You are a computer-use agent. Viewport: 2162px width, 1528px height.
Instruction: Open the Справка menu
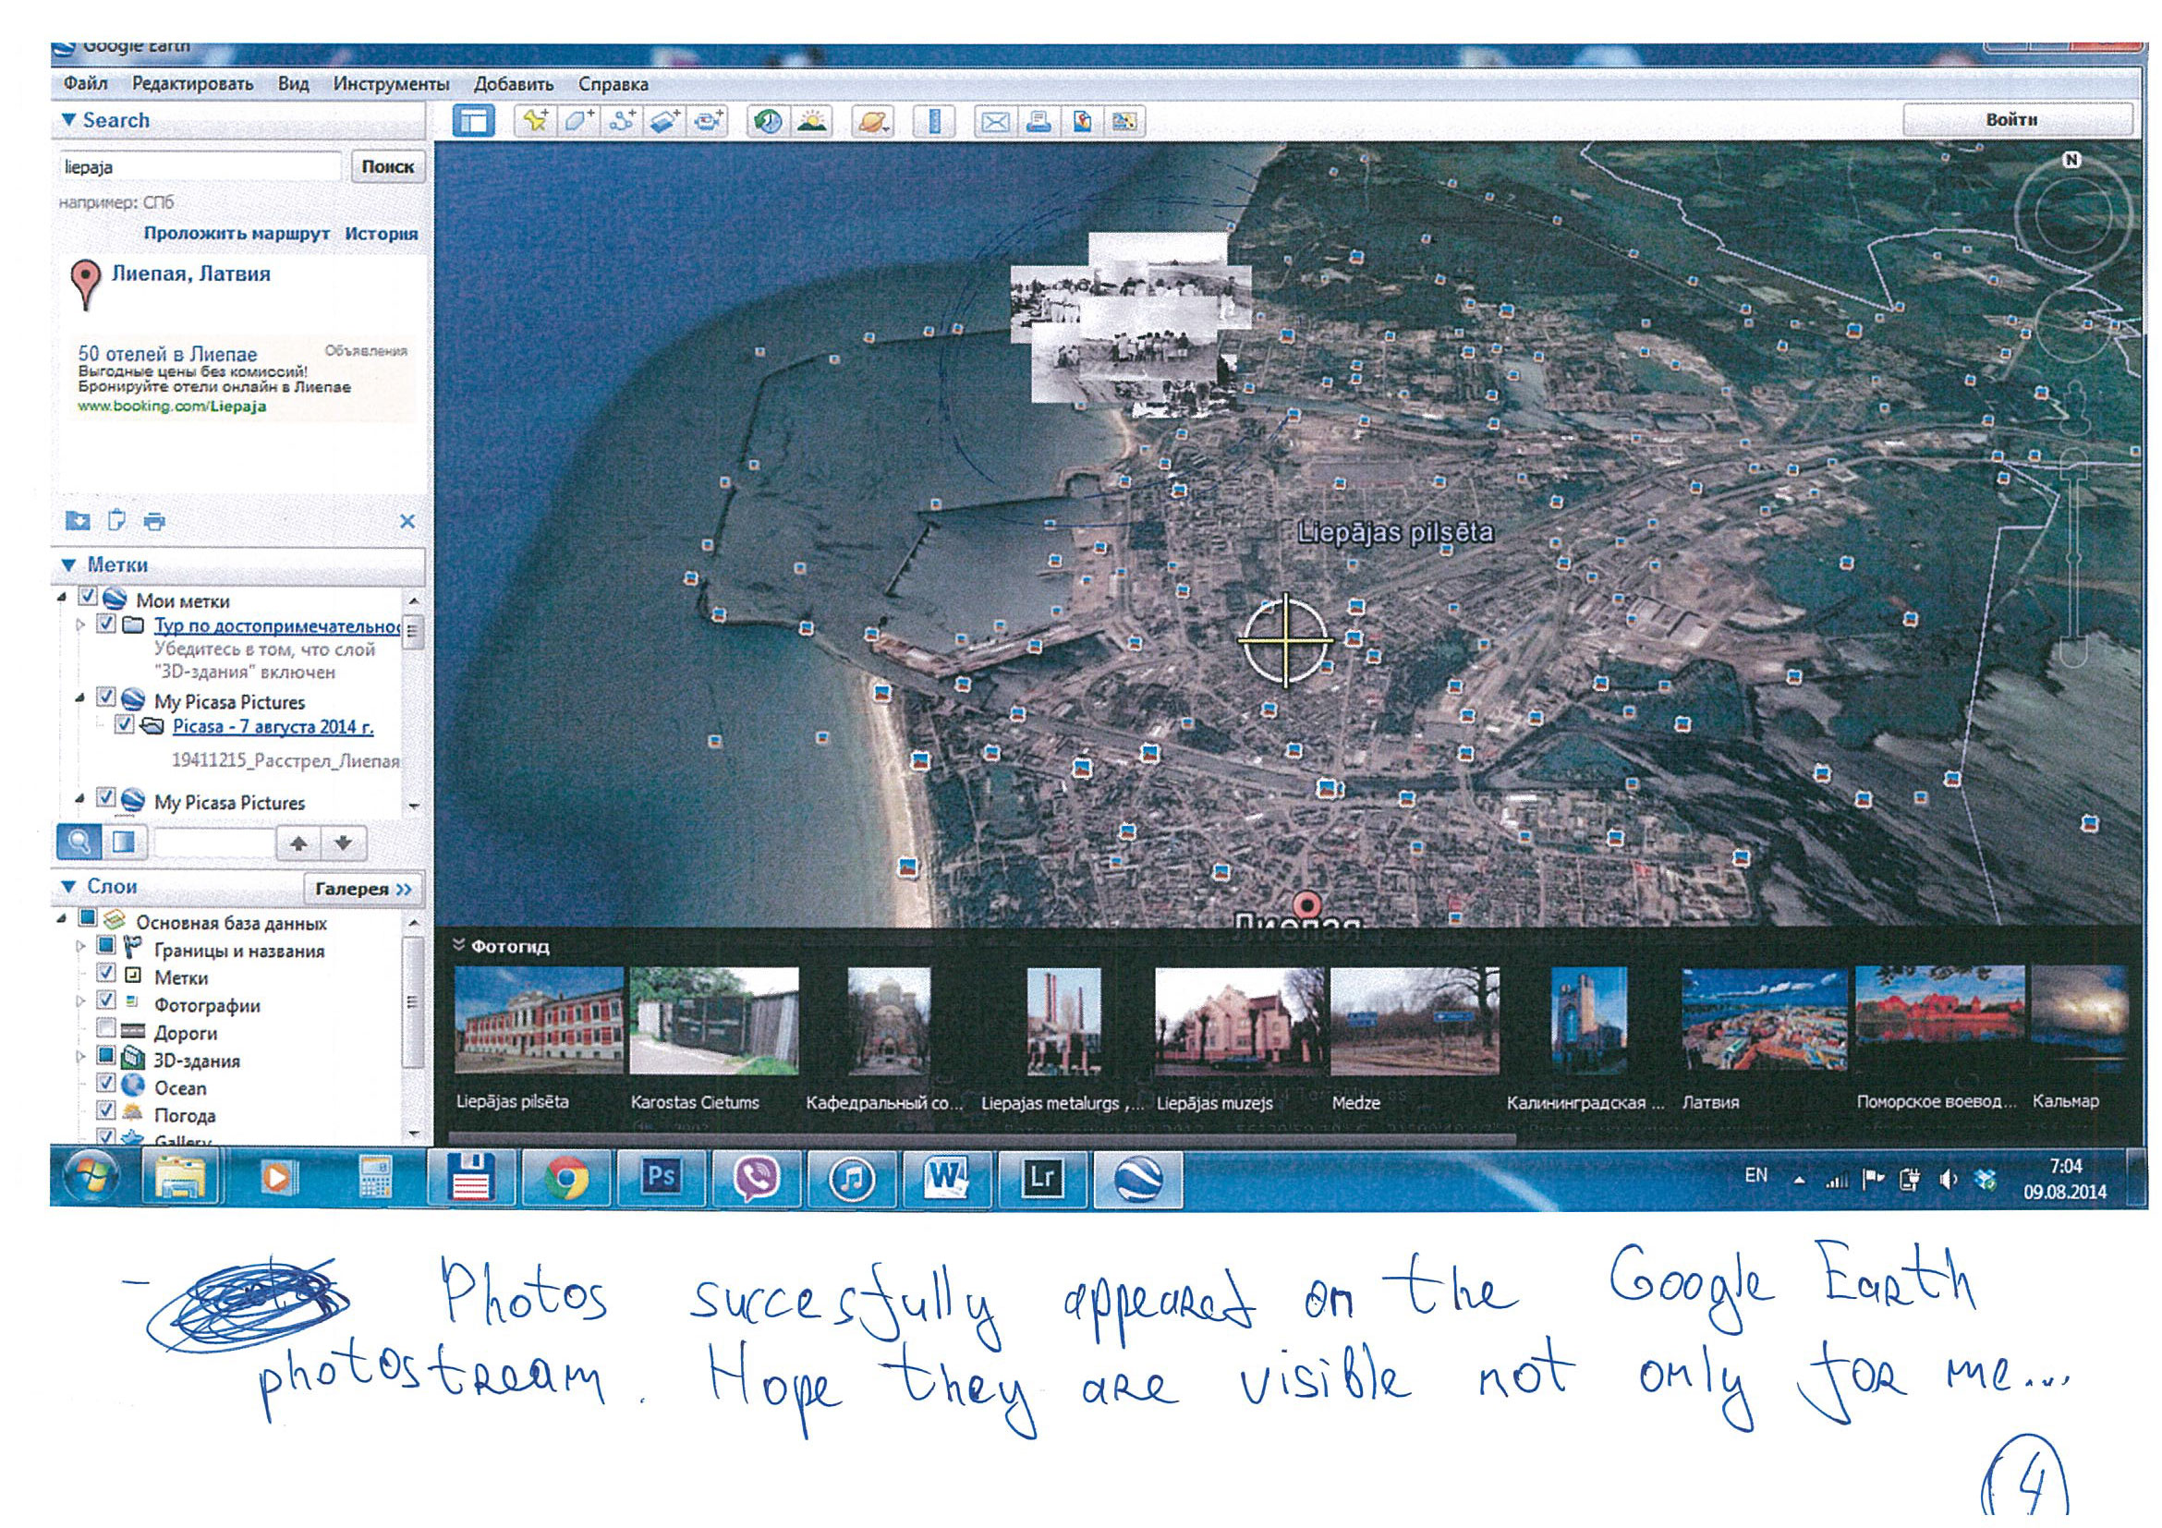613,84
